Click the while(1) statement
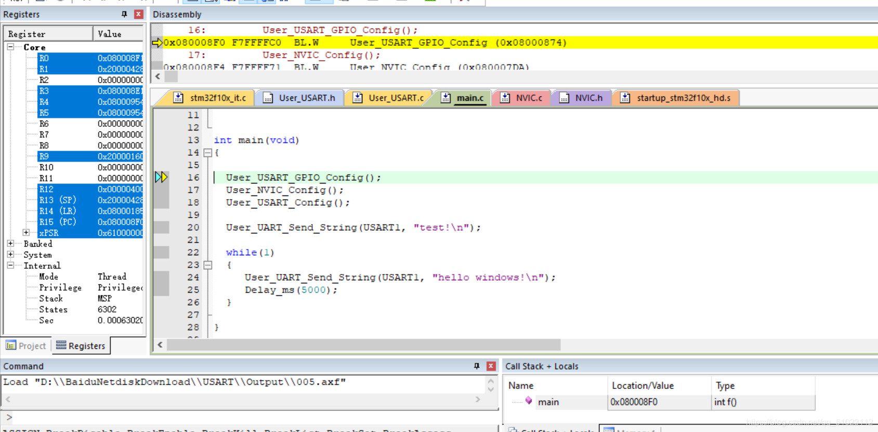The width and height of the screenshot is (878, 432). click(x=250, y=253)
